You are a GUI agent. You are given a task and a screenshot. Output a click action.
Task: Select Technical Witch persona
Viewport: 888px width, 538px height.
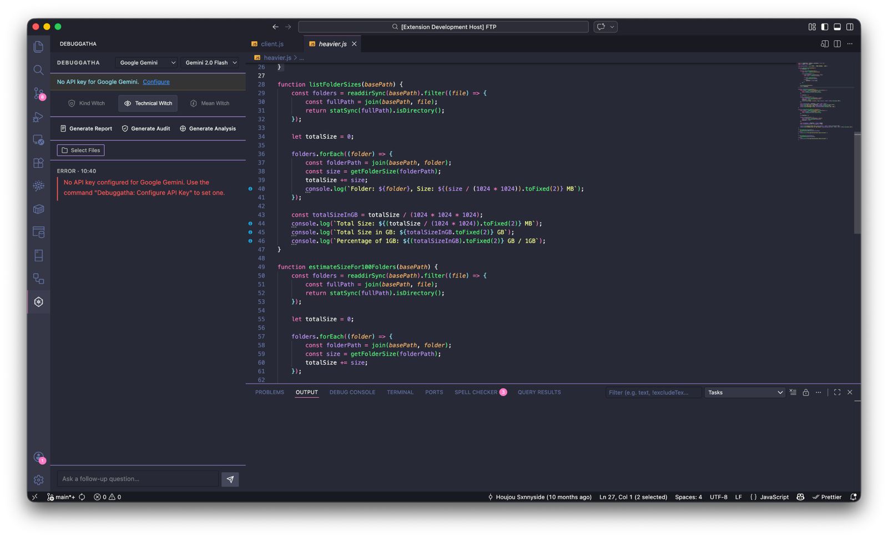[148, 103]
